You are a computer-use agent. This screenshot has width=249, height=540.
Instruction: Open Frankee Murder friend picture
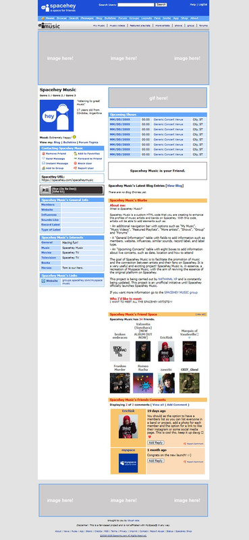(x=120, y=383)
